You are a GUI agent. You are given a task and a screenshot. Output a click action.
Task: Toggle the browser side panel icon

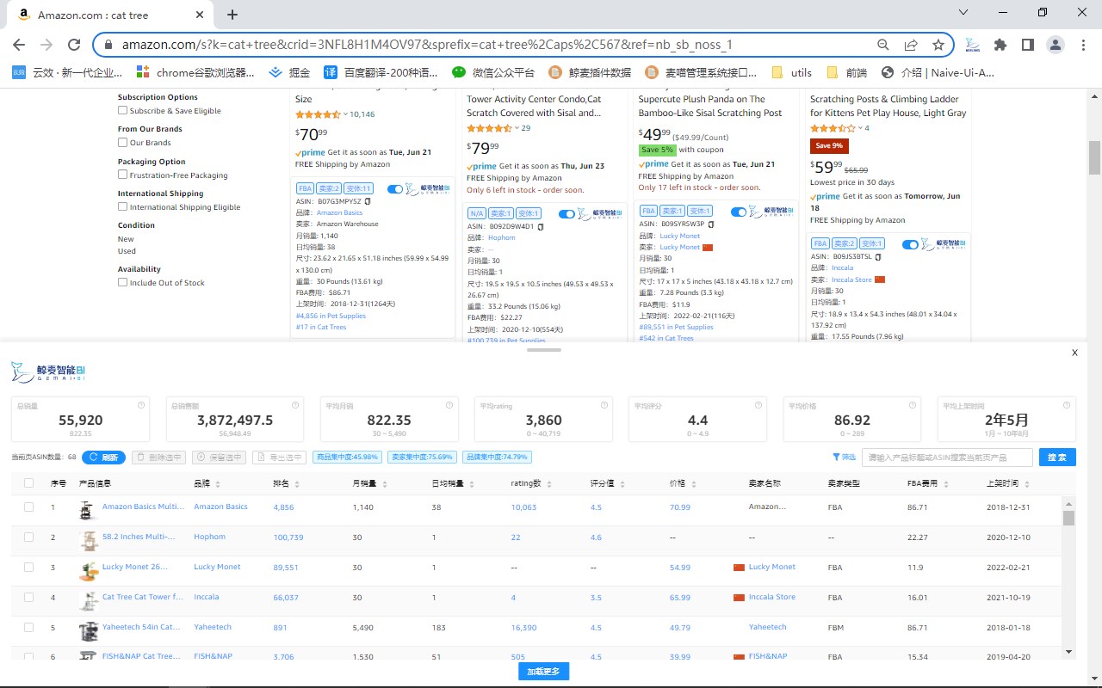click(1028, 45)
